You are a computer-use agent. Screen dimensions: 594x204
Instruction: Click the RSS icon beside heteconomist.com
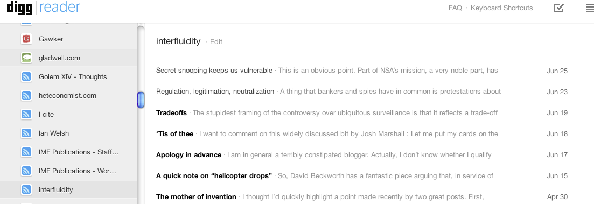point(26,95)
